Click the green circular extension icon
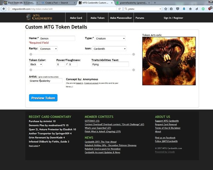This screenshot has height=170, width=213. 203,9
